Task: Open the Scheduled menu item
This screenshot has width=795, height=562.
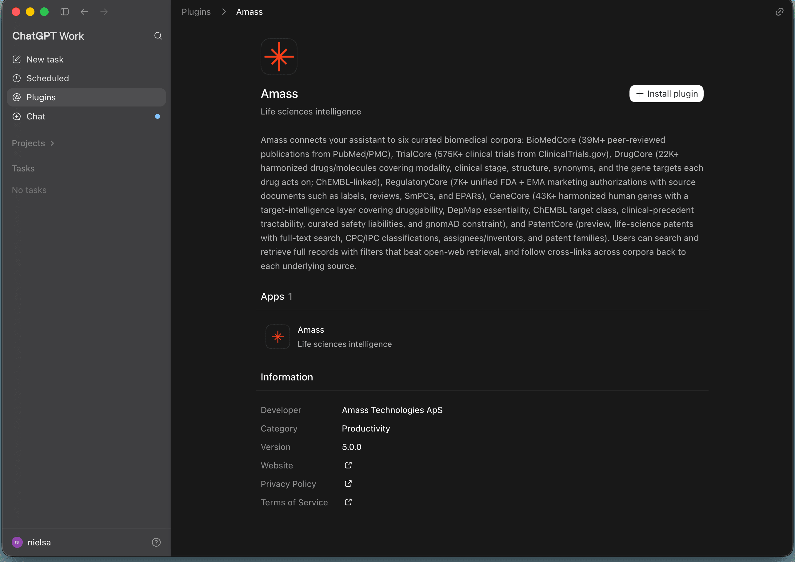Action: click(86, 78)
